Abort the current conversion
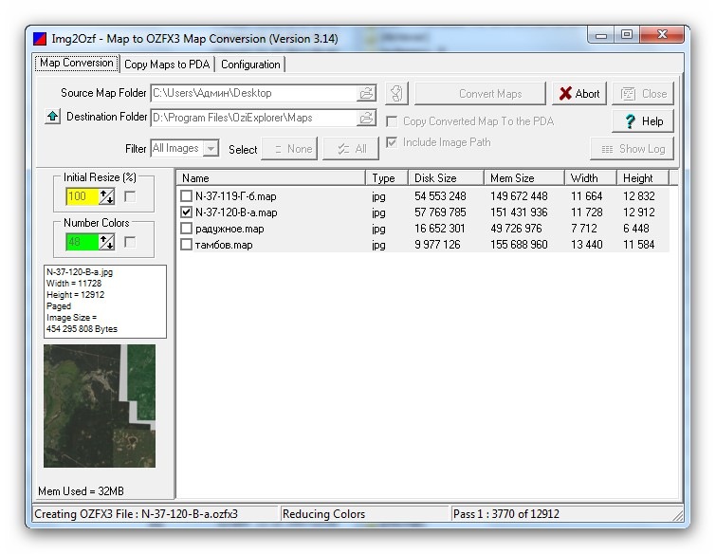716x554 pixels. click(579, 94)
